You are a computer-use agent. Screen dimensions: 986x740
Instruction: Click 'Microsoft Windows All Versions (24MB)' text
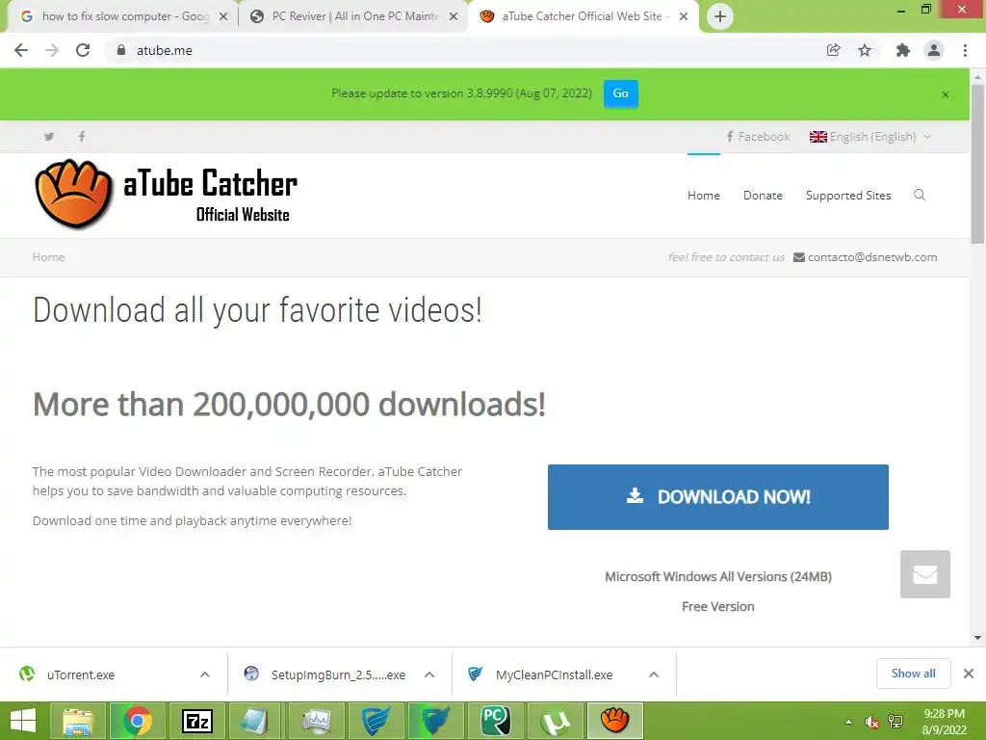(x=718, y=576)
